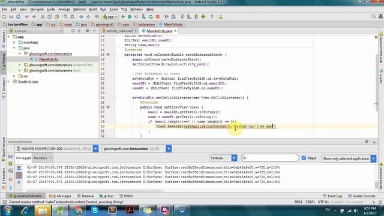Click the Attach debugger to process icon
Viewport: 384px width, 216px height.
[144, 17]
